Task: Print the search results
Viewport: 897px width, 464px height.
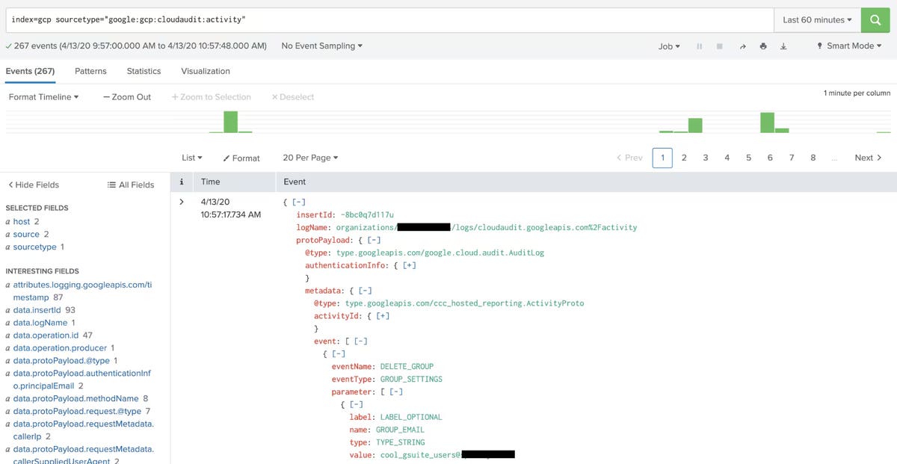Action: tap(762, 46)
